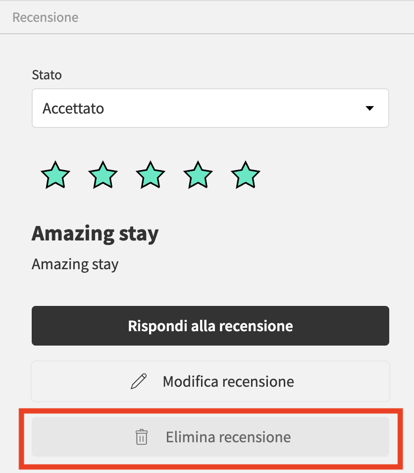Select the second rating star
The height and width of the screenshot is (473, 414).
(103, 175)
